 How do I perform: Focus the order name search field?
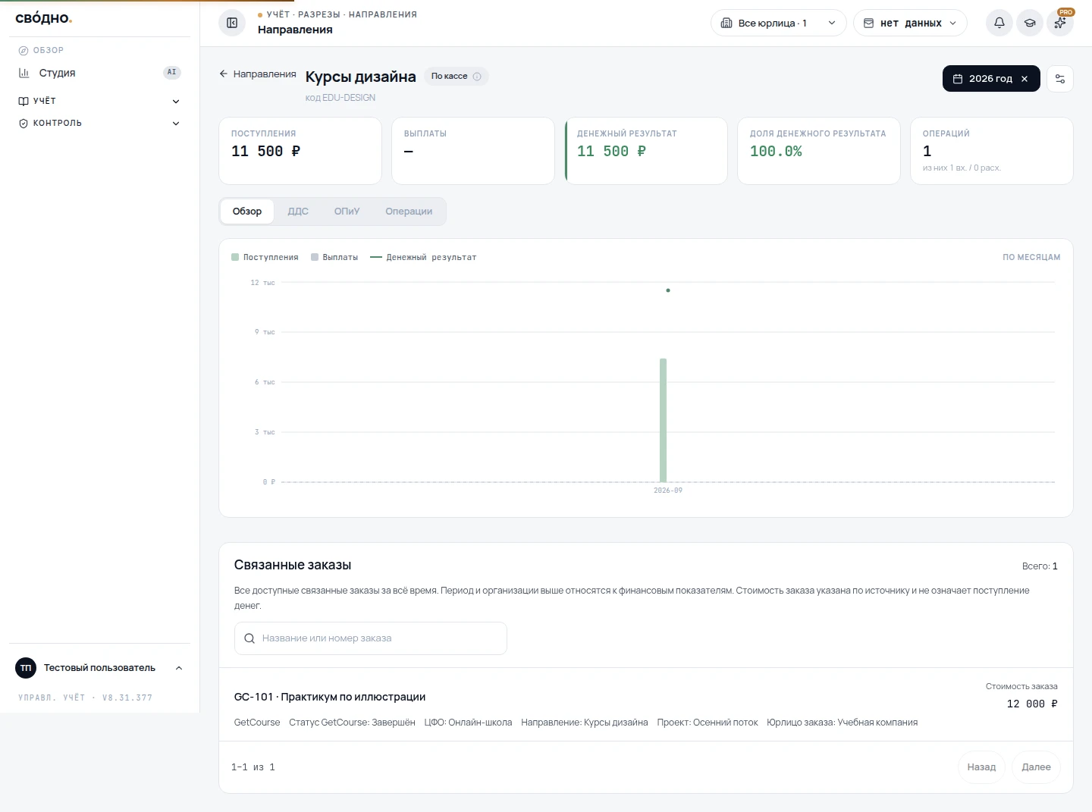[370, 638]
